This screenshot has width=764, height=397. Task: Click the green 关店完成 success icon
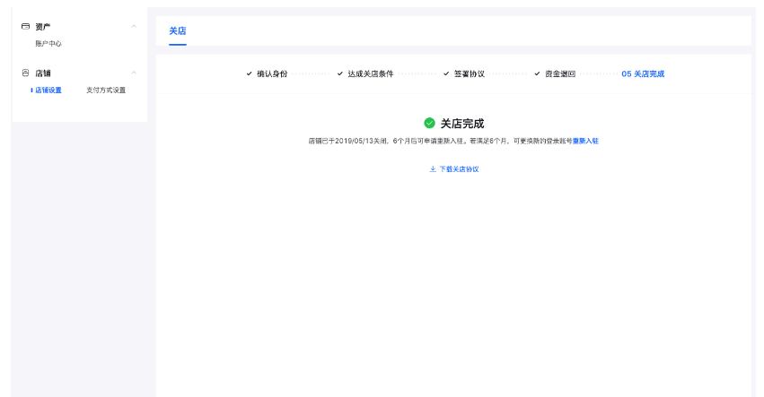[430, 124]
